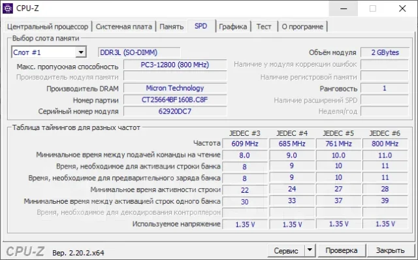Click the Сервис button
Screen dimensions: 418x260
pyautogui.click(x=286, y=251)
